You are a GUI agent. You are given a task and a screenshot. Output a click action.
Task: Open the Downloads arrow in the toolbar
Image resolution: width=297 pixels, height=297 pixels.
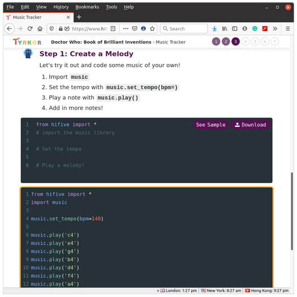[x=214, y=29]
